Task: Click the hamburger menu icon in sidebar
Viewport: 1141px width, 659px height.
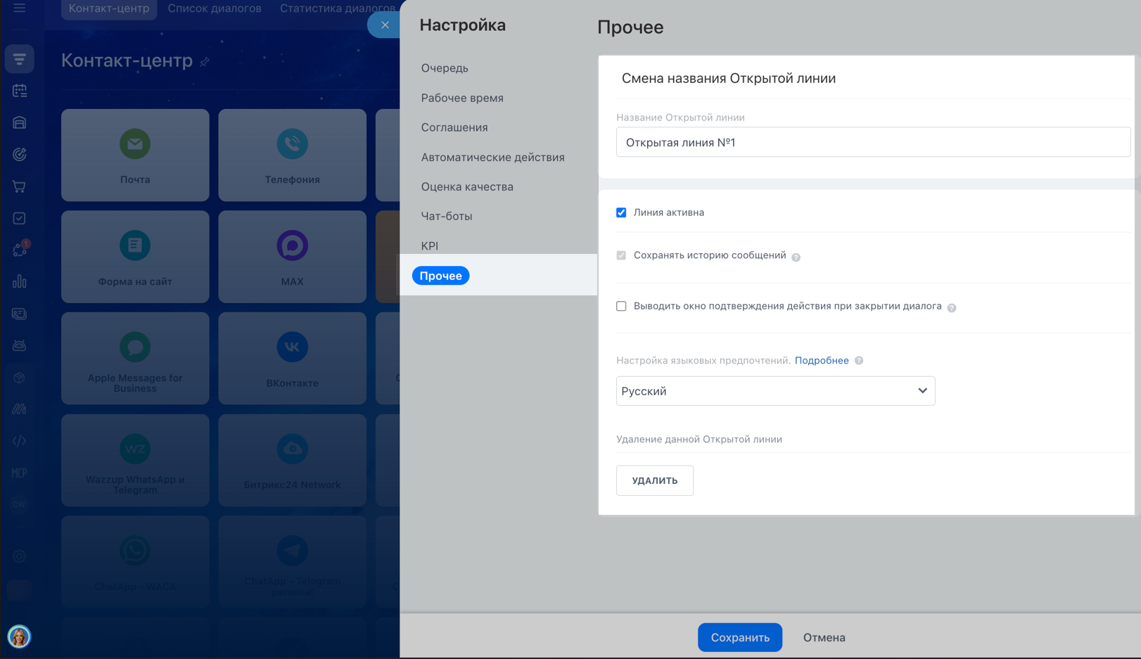Action: click(20, 8)
